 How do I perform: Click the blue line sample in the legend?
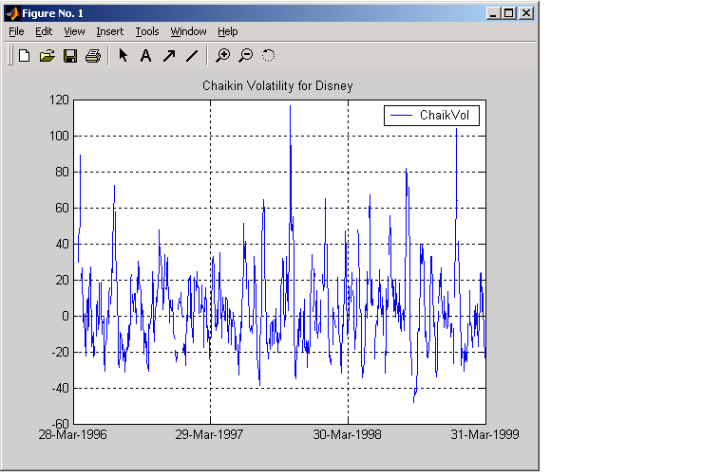(401, 116)
